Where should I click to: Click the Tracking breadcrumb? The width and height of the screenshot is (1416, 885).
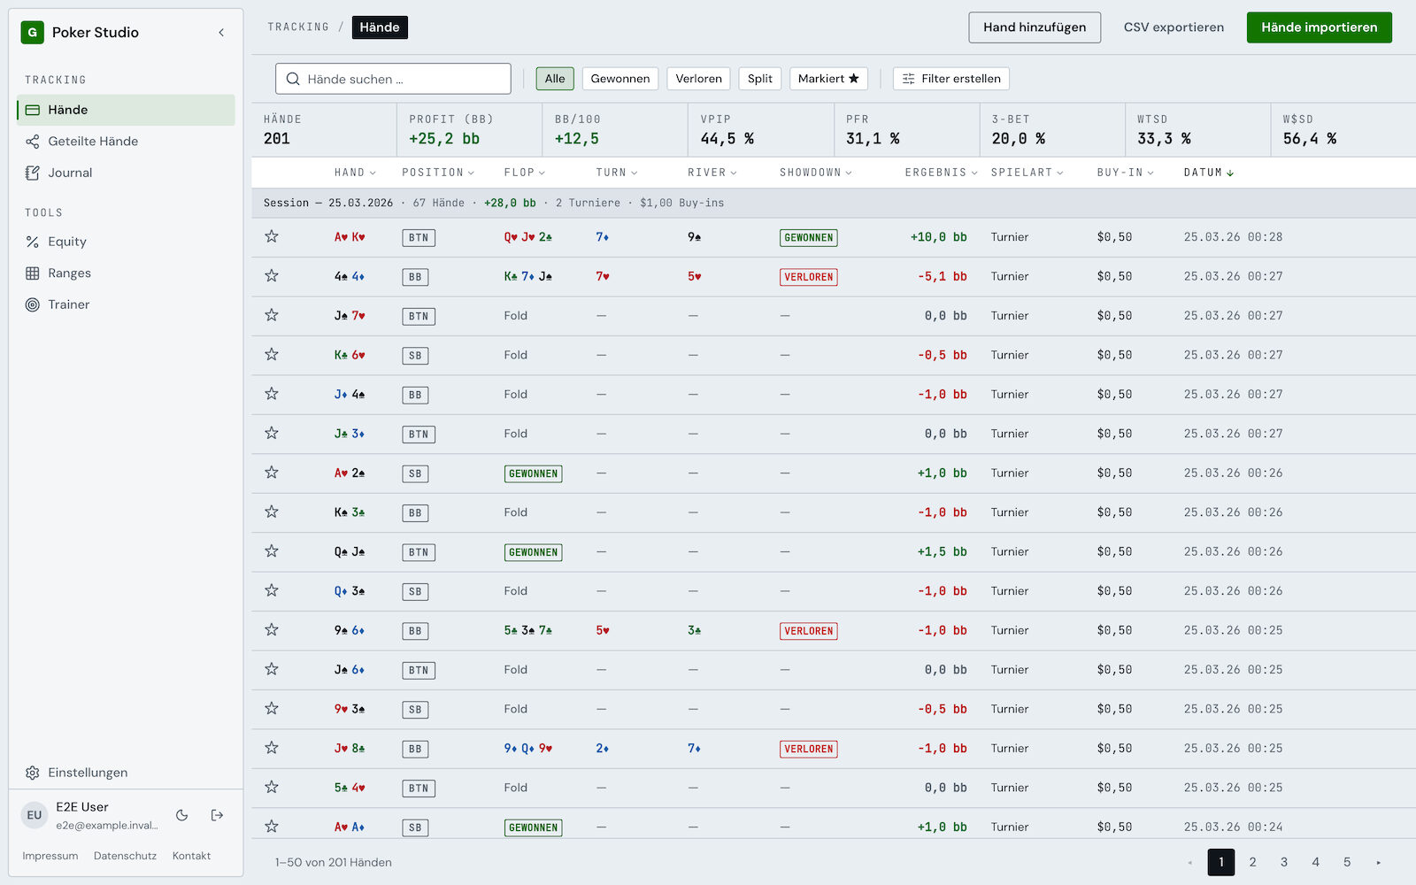pos(298,27)
